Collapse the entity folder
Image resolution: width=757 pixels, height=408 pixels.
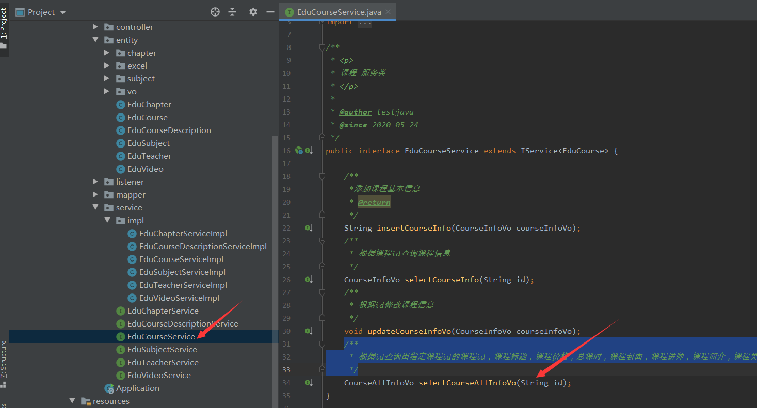click(95, 40)
